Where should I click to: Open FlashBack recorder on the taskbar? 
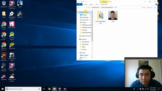point(60,89)
